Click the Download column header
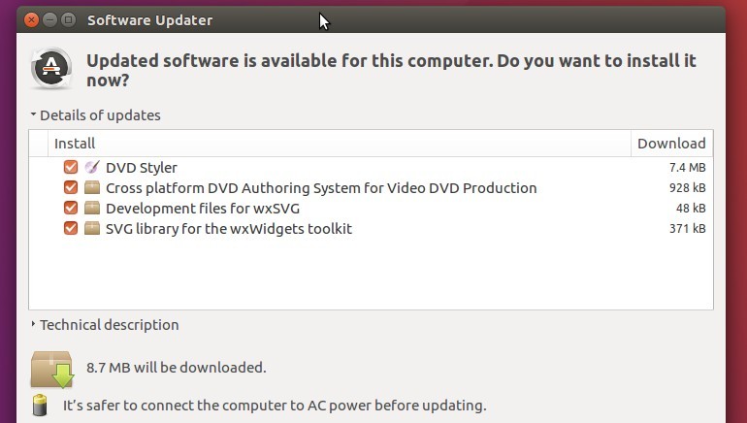747x423 pixels. [671, 144]
